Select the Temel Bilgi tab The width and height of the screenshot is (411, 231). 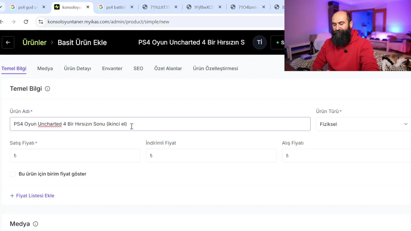[x=14, y=68]
